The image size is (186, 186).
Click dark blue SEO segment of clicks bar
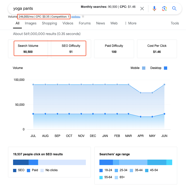click(x=21, y=162)
